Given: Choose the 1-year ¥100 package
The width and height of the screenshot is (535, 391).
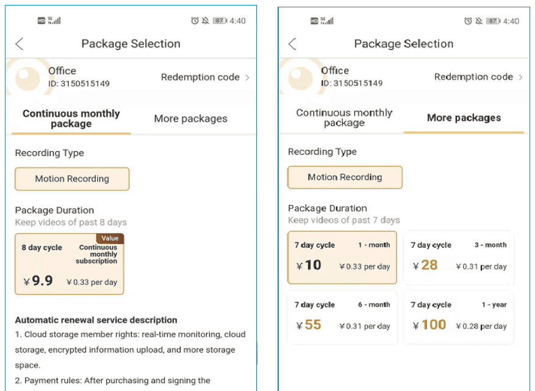Looking at the screenshot, I should coord(459,317).
